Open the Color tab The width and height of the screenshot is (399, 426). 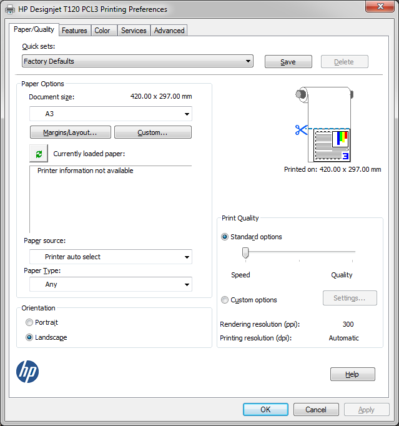click(102, 31)
